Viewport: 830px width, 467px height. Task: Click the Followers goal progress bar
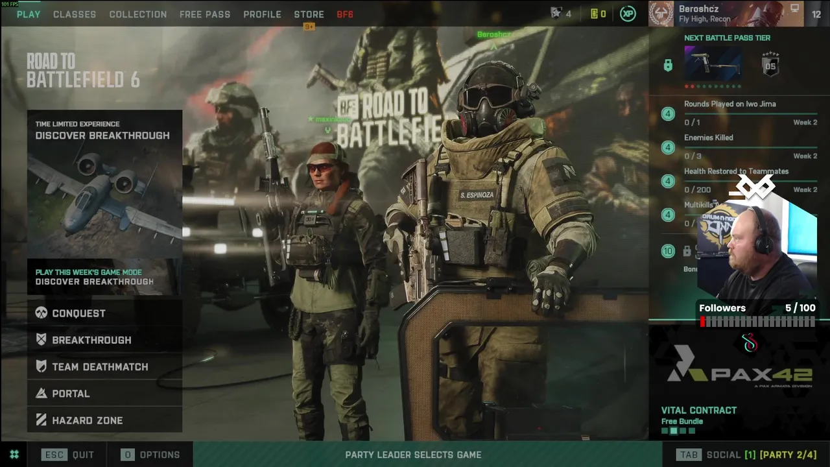click(757, 322)
